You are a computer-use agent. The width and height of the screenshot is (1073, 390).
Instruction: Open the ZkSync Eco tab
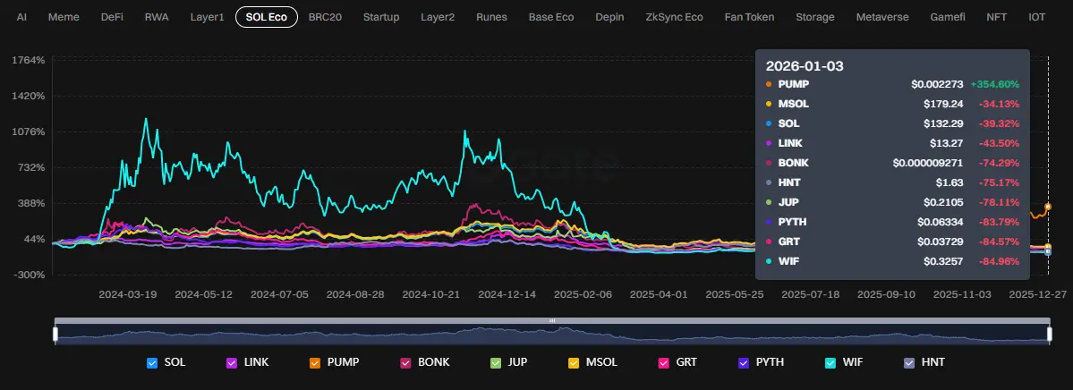coord(674,17)
